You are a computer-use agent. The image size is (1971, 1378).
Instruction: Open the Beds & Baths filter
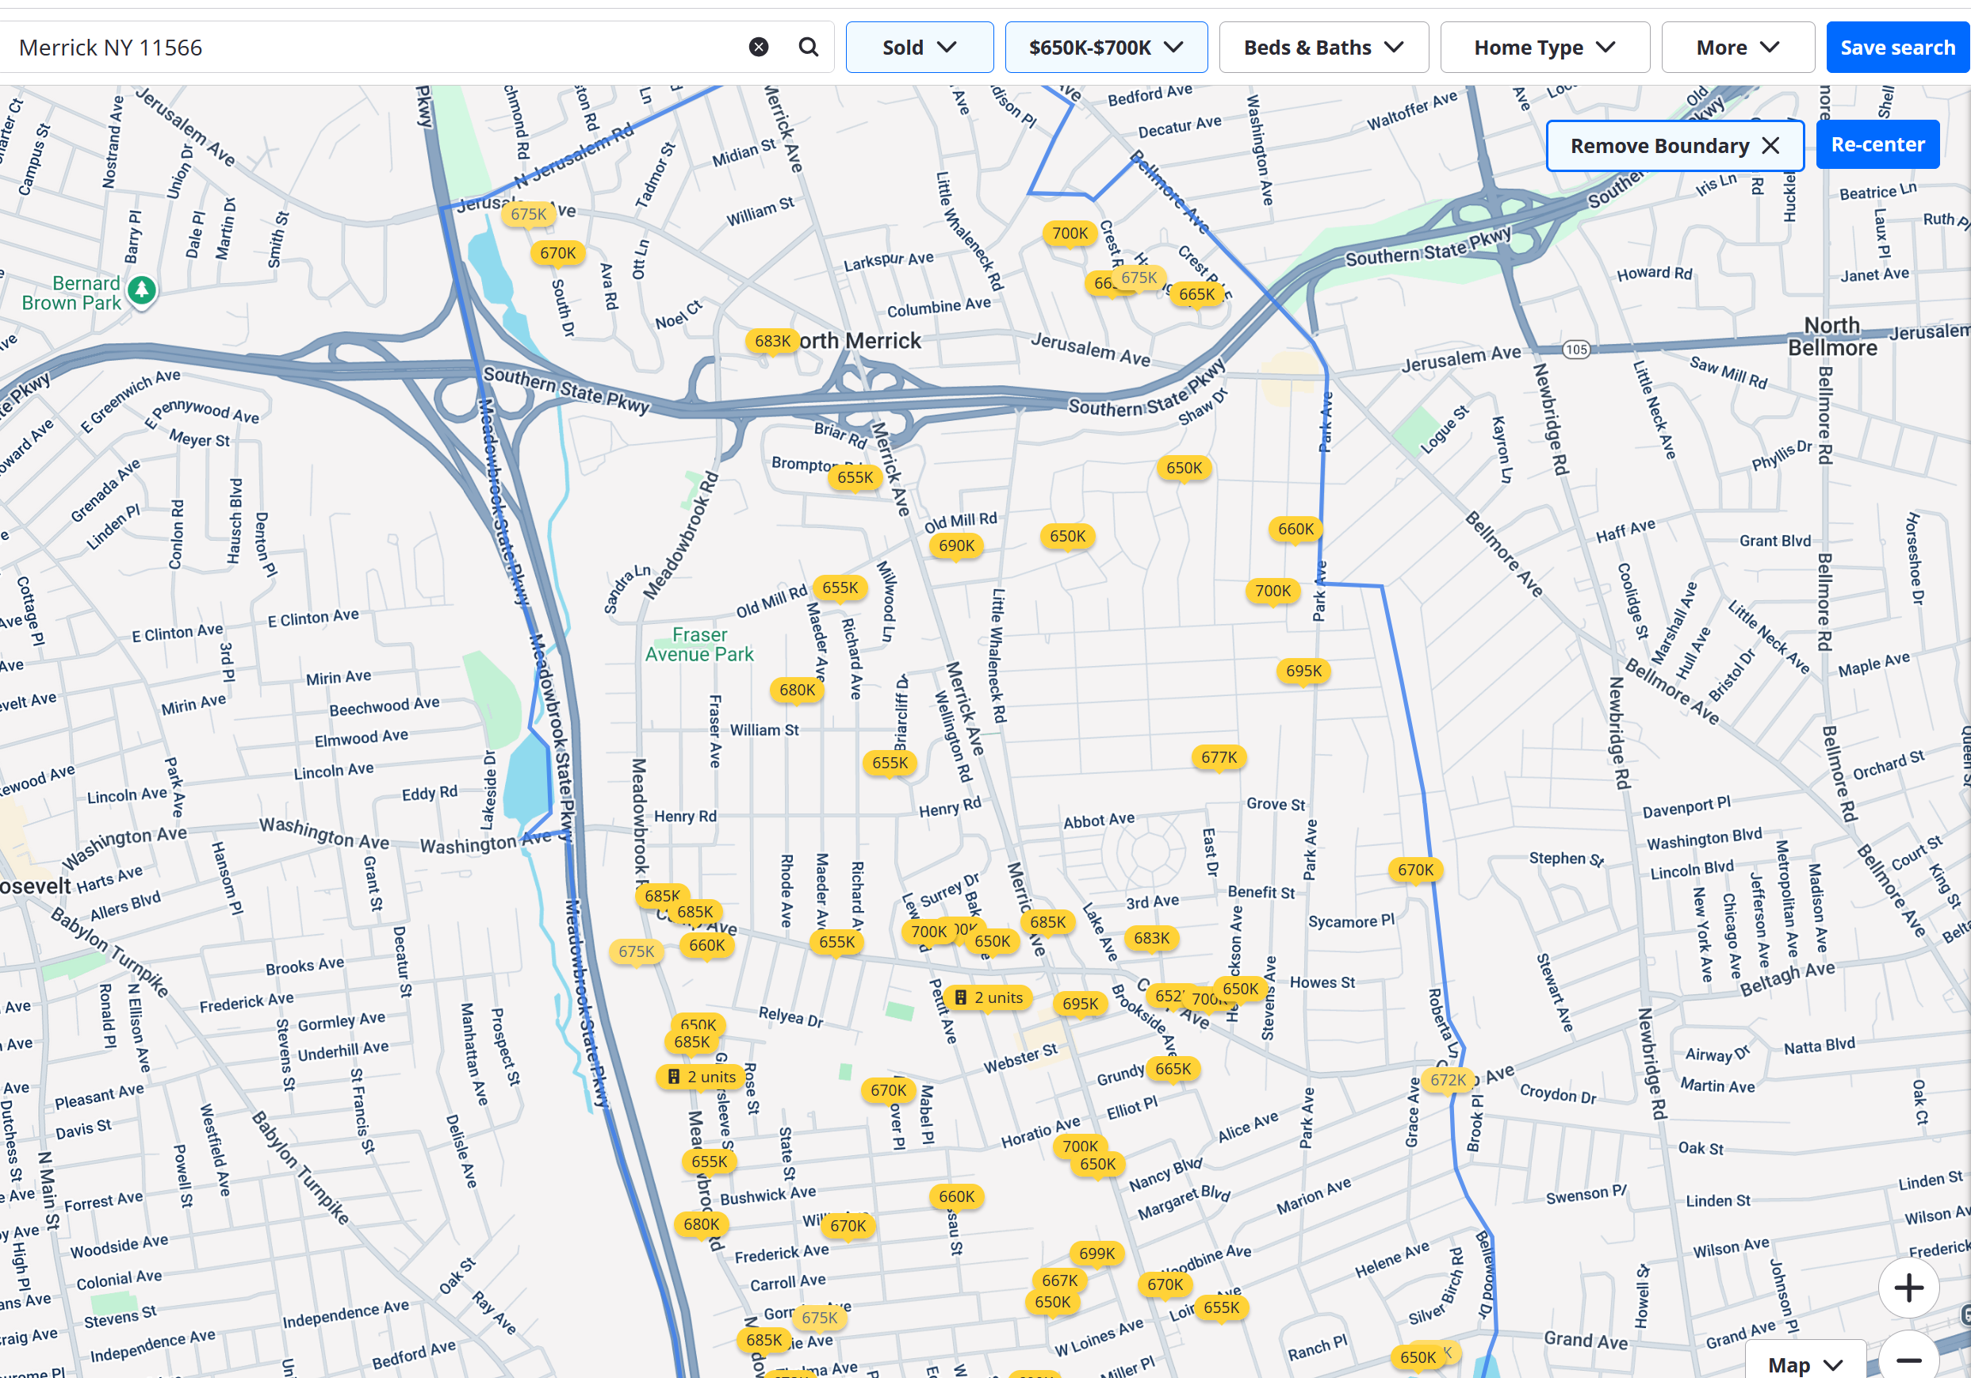pyautogui.click(x=1323, y=48)
